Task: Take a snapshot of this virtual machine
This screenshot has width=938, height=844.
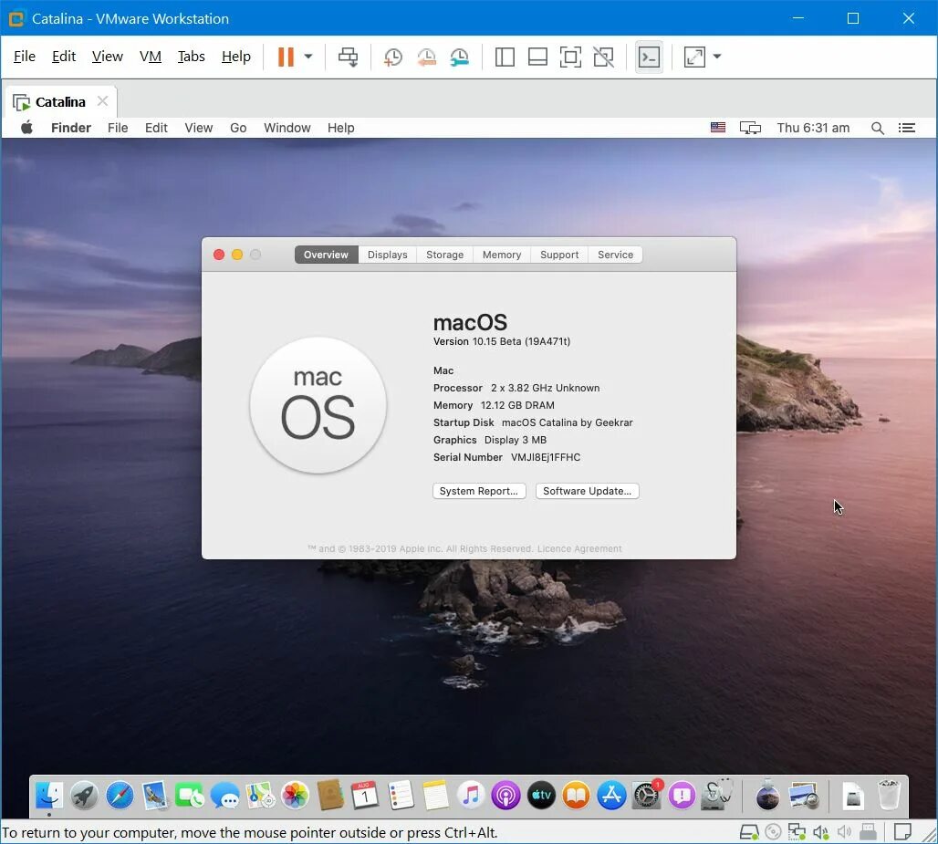Action: coord(392,57)
